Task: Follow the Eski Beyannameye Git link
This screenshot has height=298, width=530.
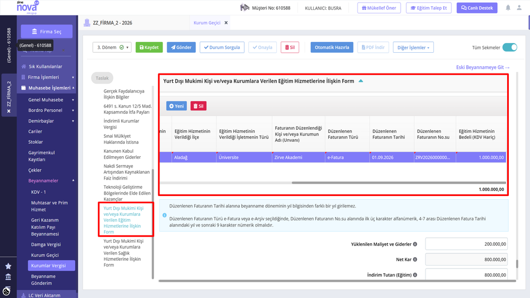Action: (483, 67)
